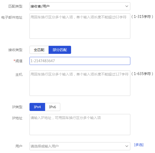Viewport: 155px width, 153px height.
Task: Click the IP类型 field label
Action: pyautogui.click(x=17, y=107)
